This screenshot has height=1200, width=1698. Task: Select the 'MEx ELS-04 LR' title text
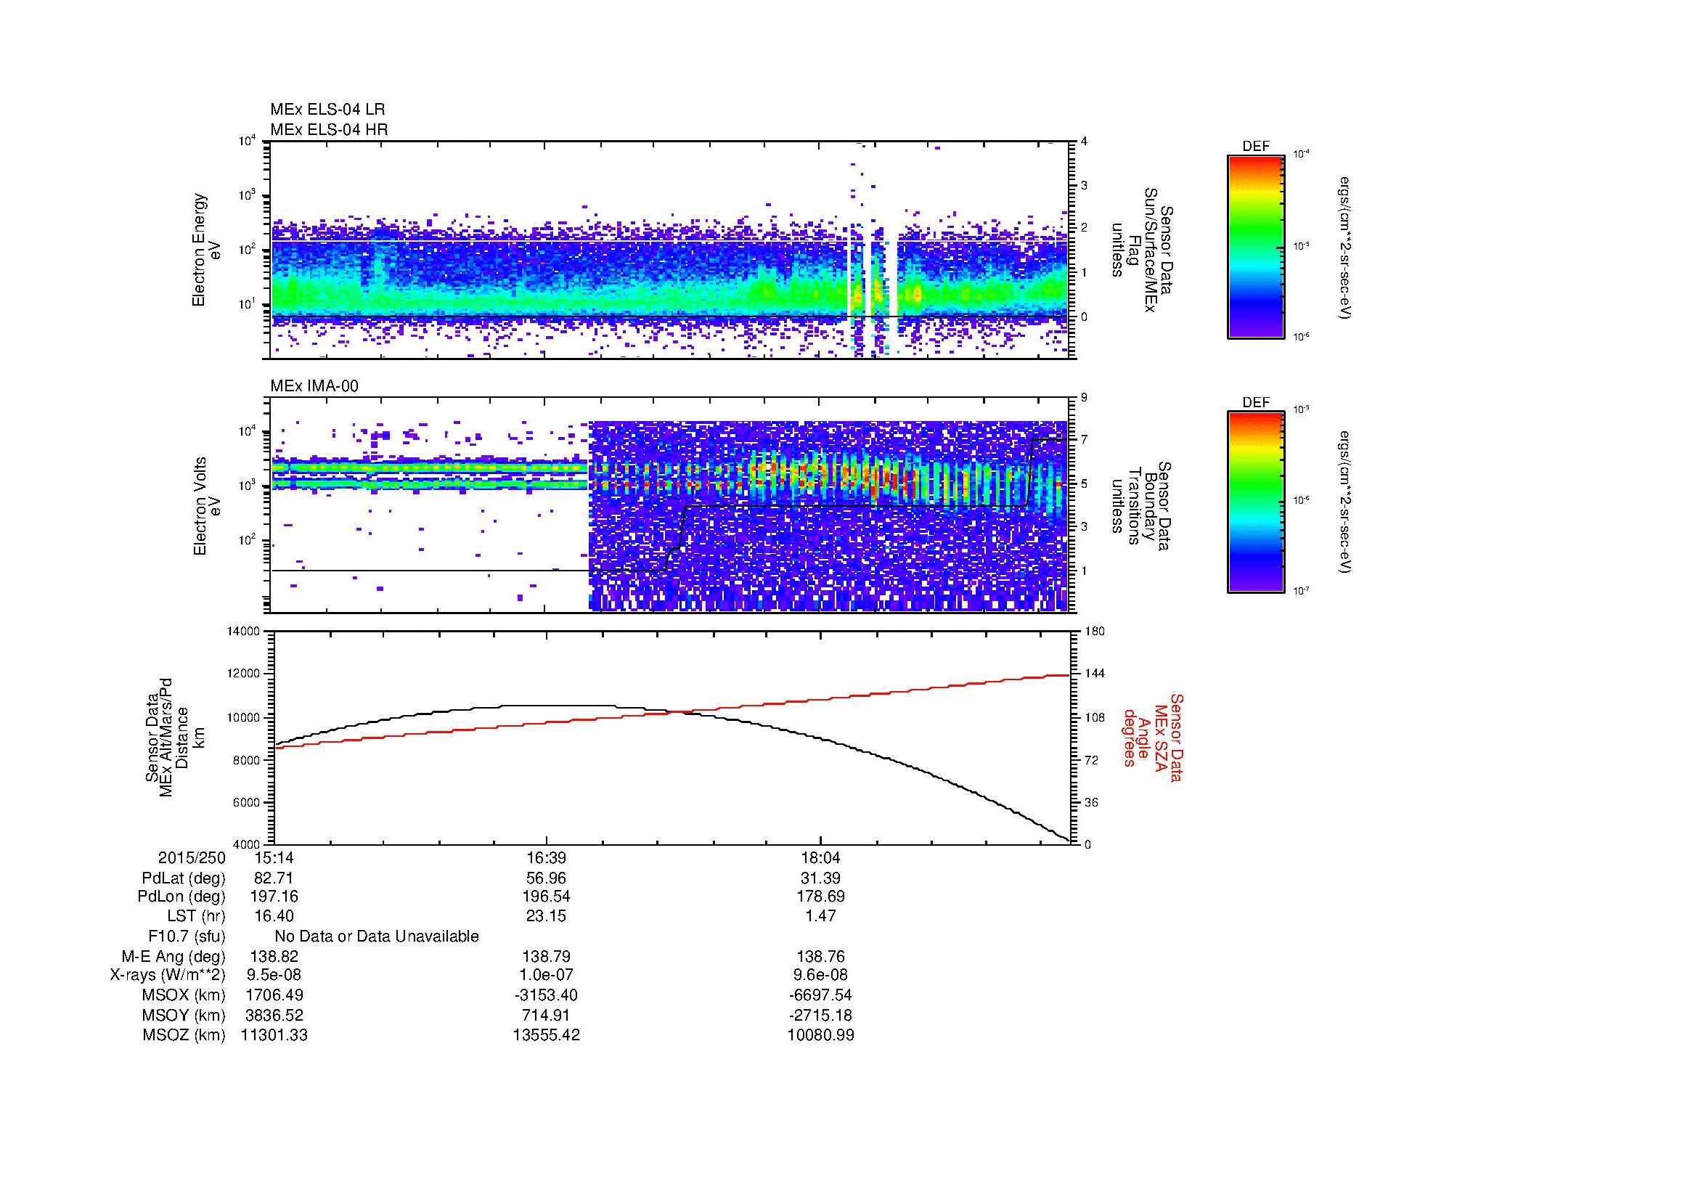pyautogui.click(x=327, y=110)
